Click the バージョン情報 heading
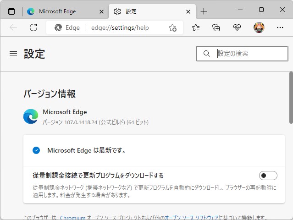Viewport: 293px width, 220px height. 50,94
